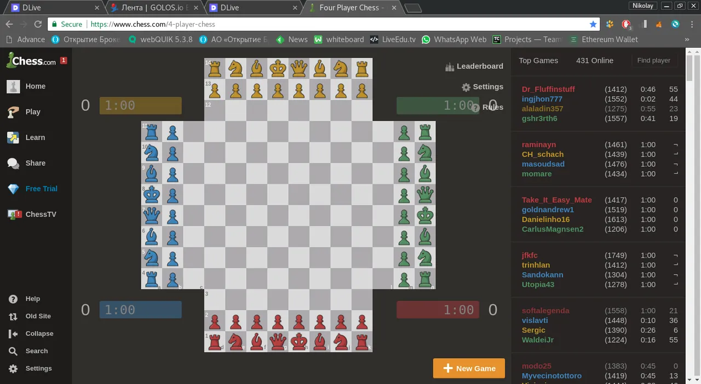The image size is (701, 384).
Task: Select the Top Games tab
Action: [x=538, y=61]
